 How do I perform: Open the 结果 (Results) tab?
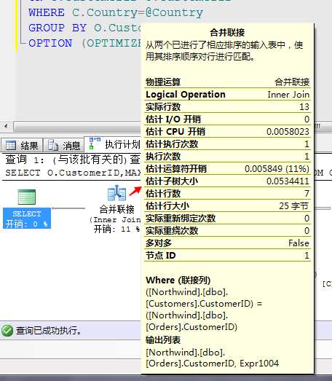22,145
